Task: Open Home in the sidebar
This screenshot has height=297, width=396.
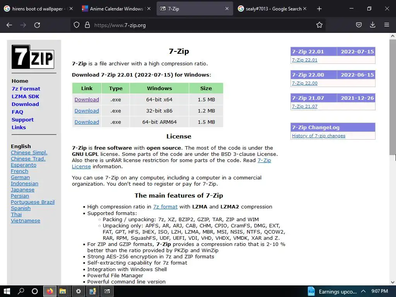Action: 20,81
